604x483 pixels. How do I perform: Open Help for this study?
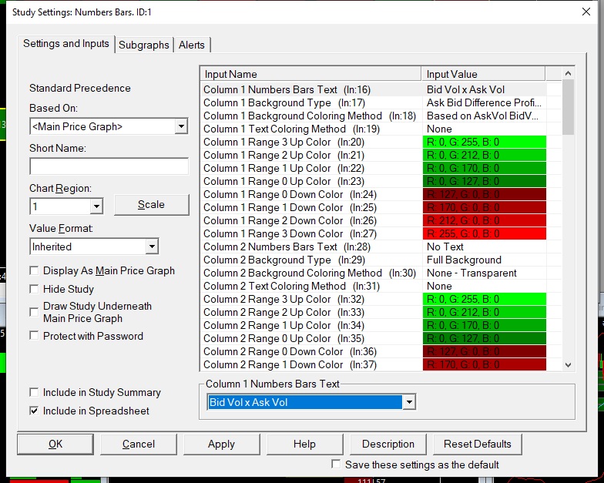point(305,444)
